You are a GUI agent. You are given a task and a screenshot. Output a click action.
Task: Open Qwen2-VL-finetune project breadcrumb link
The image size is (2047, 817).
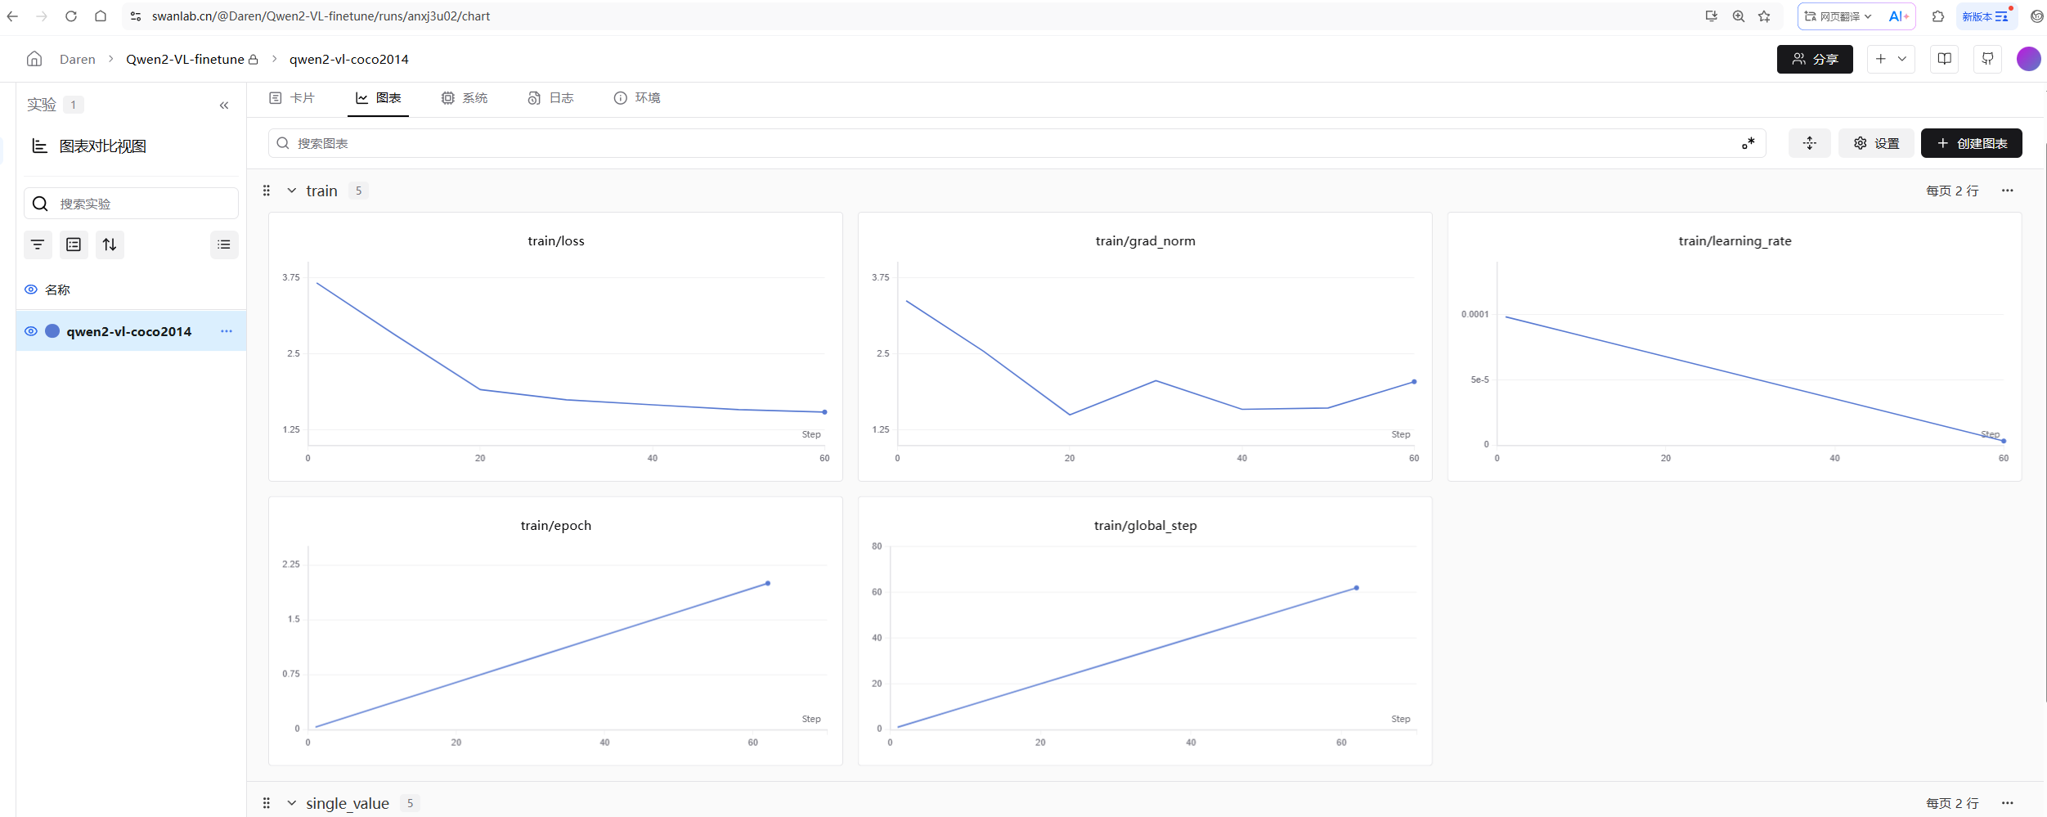click(x=186, y=59)
